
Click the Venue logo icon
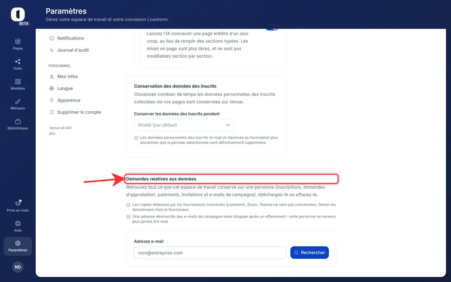[x=18, y=15]
